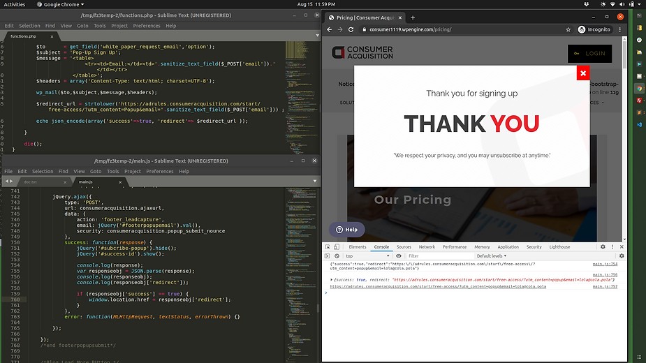Click the minimap in functions.php Sublime window
Viewport: 646px width, 363px height.
[x=301, y=97]
